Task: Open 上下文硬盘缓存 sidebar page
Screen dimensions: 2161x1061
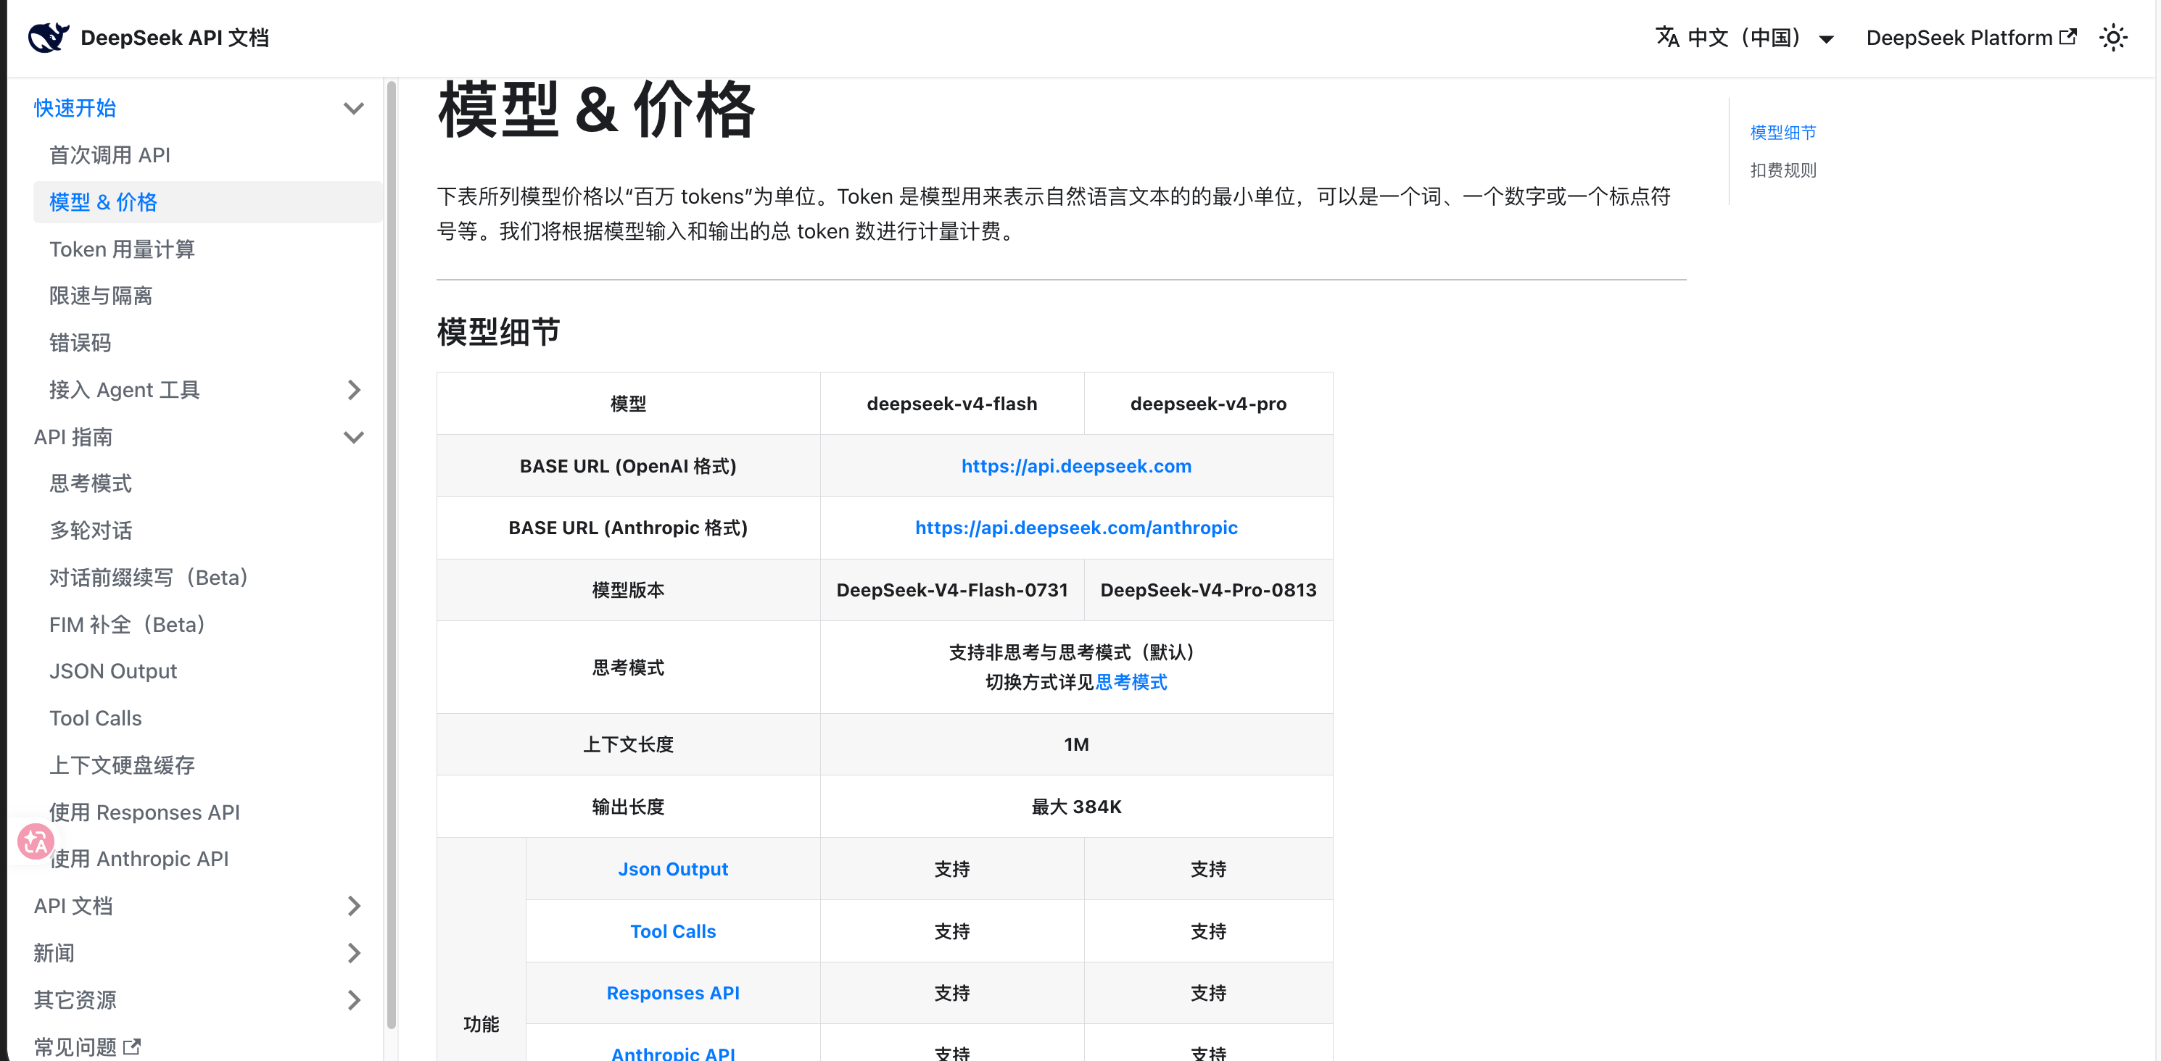Action: tap(123, 765)
